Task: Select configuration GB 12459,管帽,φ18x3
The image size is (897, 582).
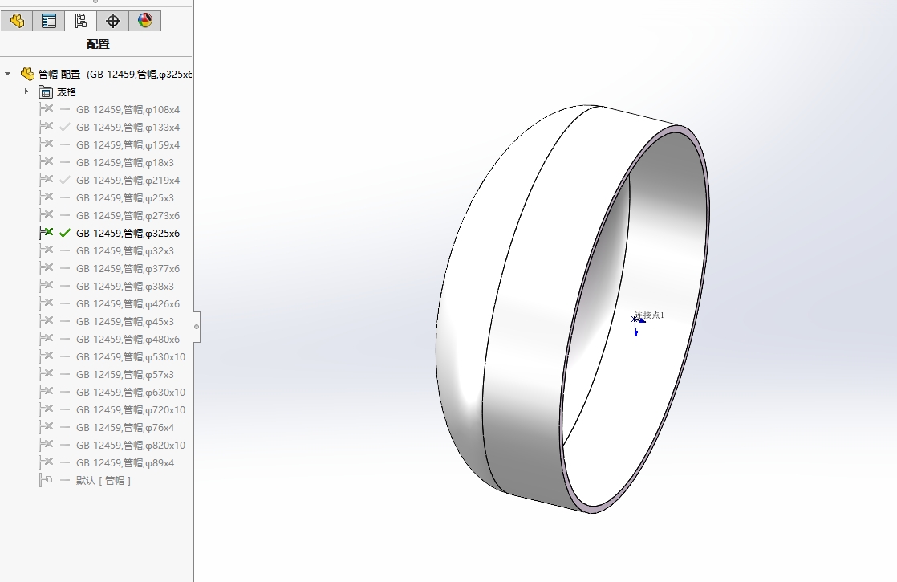Action: 124,162
